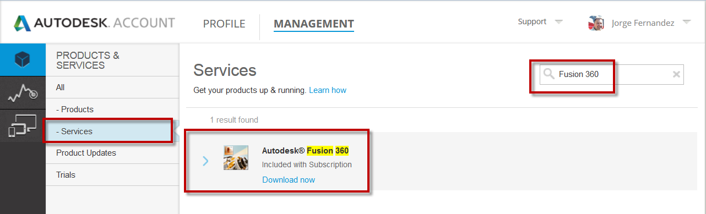The width and height of the screenshot is (706, 214).
Task: Click the Download now link
Action: coord(289,180)
